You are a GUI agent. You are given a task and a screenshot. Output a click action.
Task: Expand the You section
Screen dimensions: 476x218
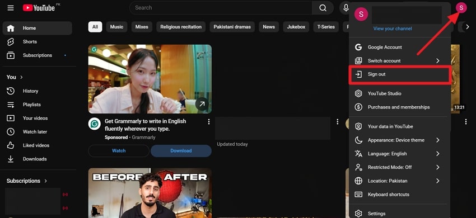coord(15,77)
